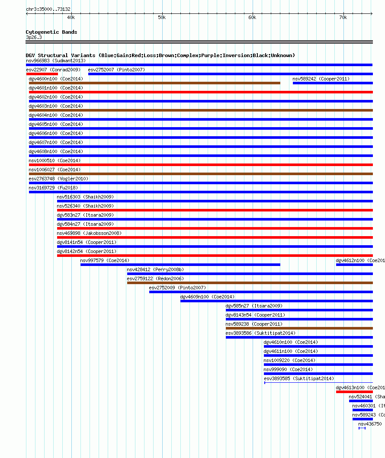Open variant dgv8142n54 (Cooper2011)
Viewport: 385px width, 458px height.
click(87, 251)
